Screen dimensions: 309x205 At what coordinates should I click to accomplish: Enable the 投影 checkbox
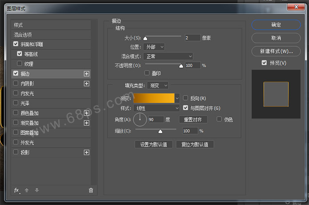click(x=16, y=152)
